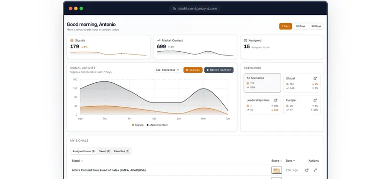Open the Market Context summary card

(x=195, y=47)
